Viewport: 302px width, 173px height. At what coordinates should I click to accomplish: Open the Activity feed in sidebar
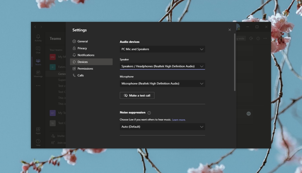[x=38, y=38]
